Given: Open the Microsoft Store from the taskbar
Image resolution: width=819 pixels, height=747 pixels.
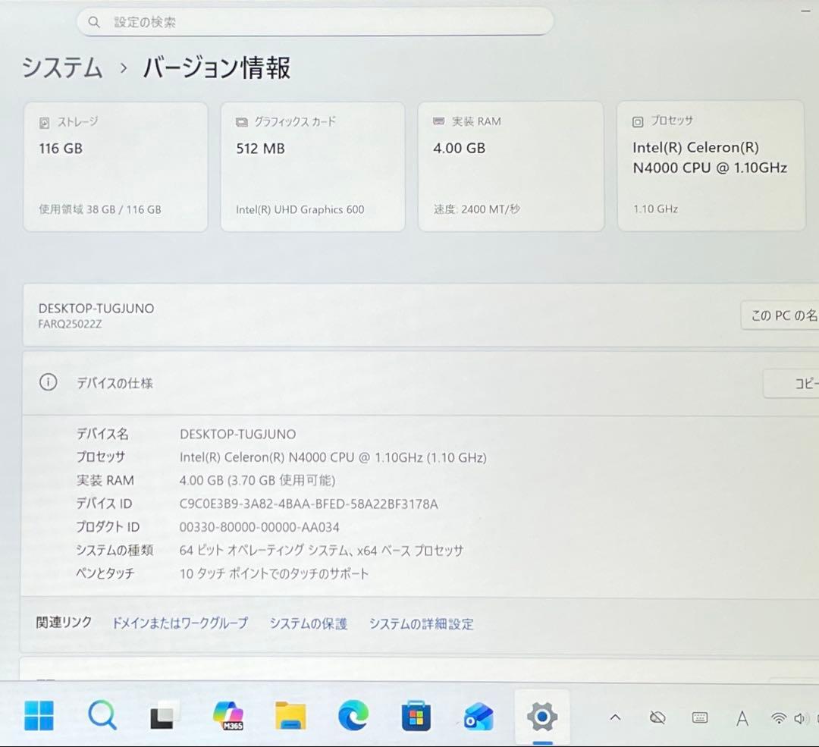Looking at the screenshot, I should tap(416, 716).
